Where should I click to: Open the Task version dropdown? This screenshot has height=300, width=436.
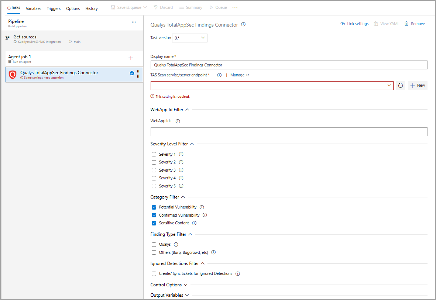coord(190,38)
